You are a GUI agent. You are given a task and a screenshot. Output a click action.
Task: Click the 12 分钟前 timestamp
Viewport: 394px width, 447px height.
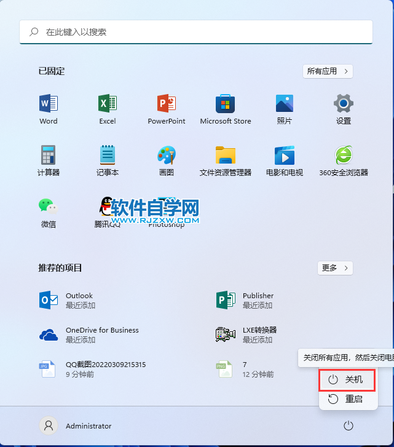[x=258, y=374]
